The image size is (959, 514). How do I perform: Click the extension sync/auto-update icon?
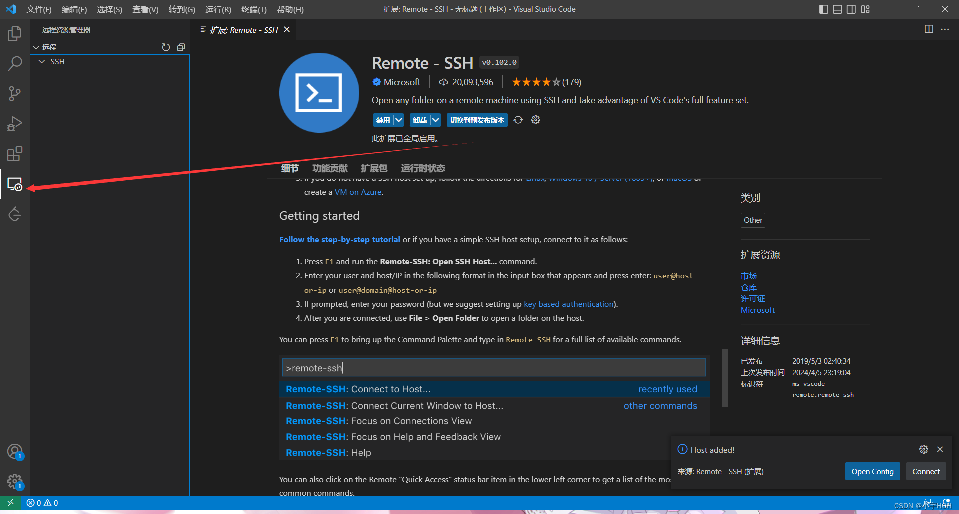pos(518,120)
